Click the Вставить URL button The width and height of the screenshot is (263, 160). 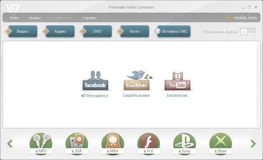pyautogui.click(x=174, y=31)
